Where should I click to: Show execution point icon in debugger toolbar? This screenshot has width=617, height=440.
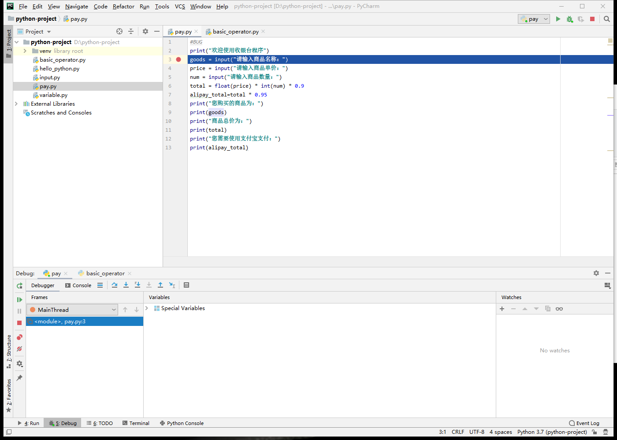(x=100, y=285)
